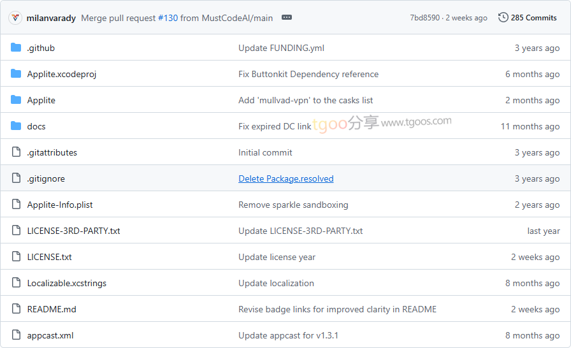The height and width of the screenshot is (348, 571).
Task: Click the Applite.xcodeproj folder icon
Action: click(16, 74)
